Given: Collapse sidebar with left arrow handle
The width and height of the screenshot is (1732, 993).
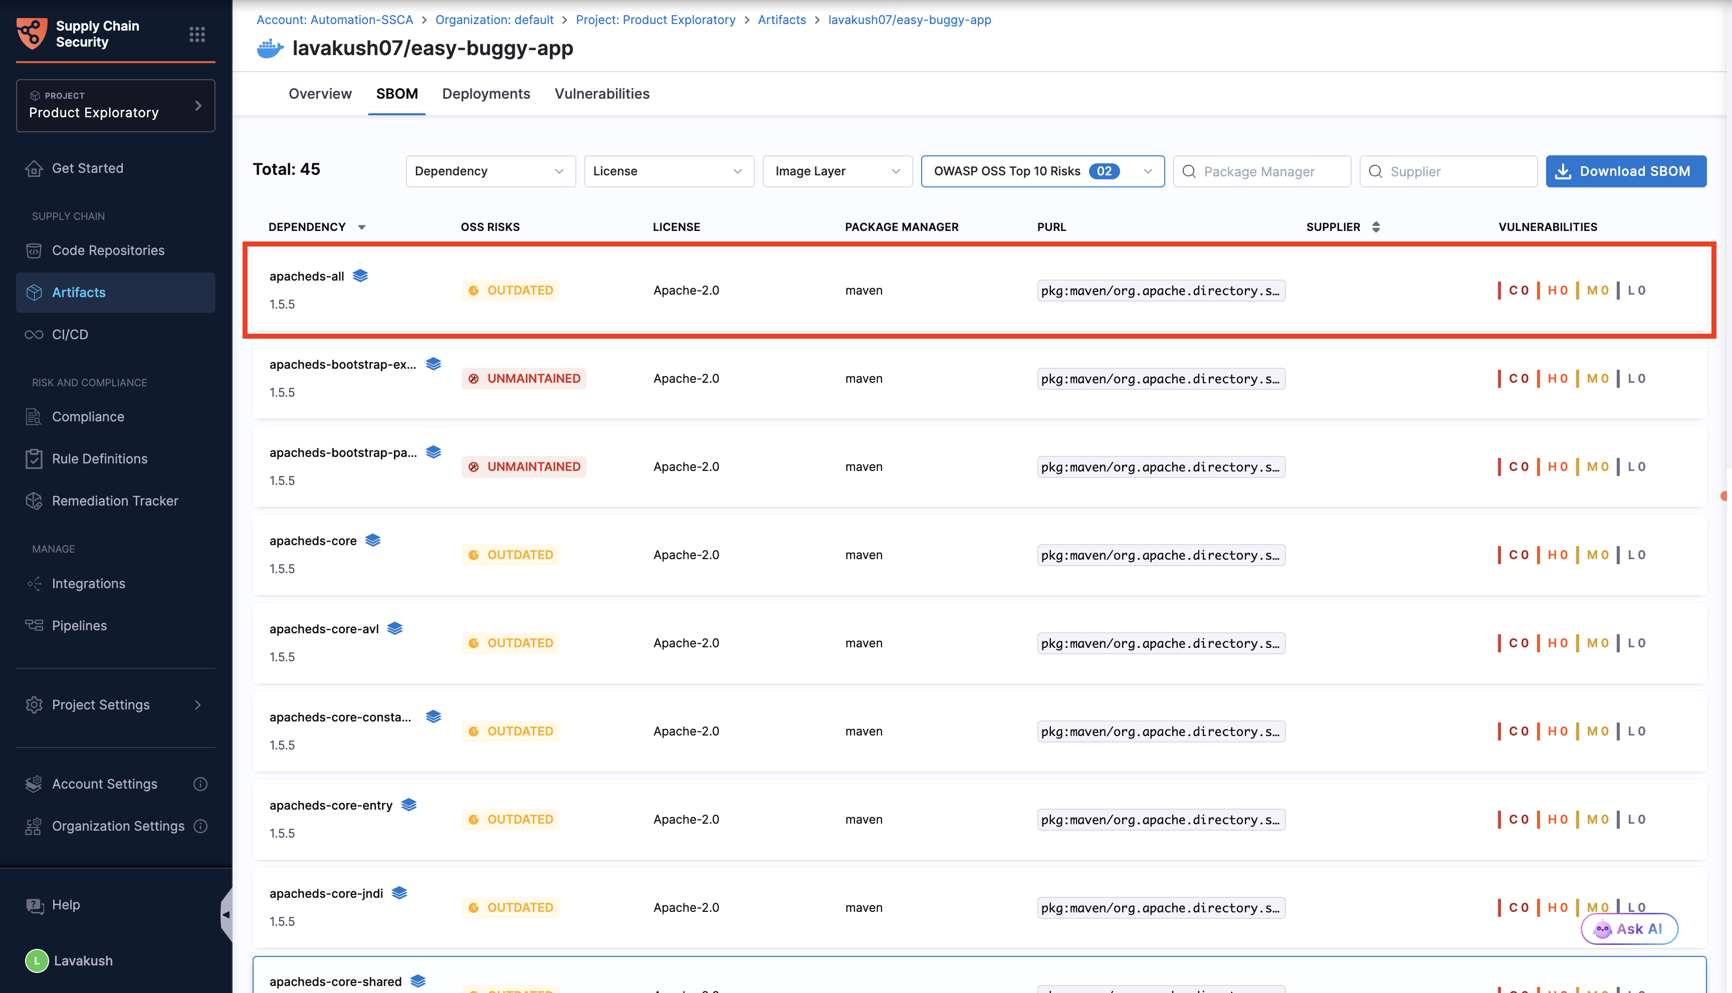Looking at the screenshot, I should pyautogui.click(x=226, y=914).
